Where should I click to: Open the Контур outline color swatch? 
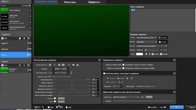pyautogui.click(x=61, y=98)
